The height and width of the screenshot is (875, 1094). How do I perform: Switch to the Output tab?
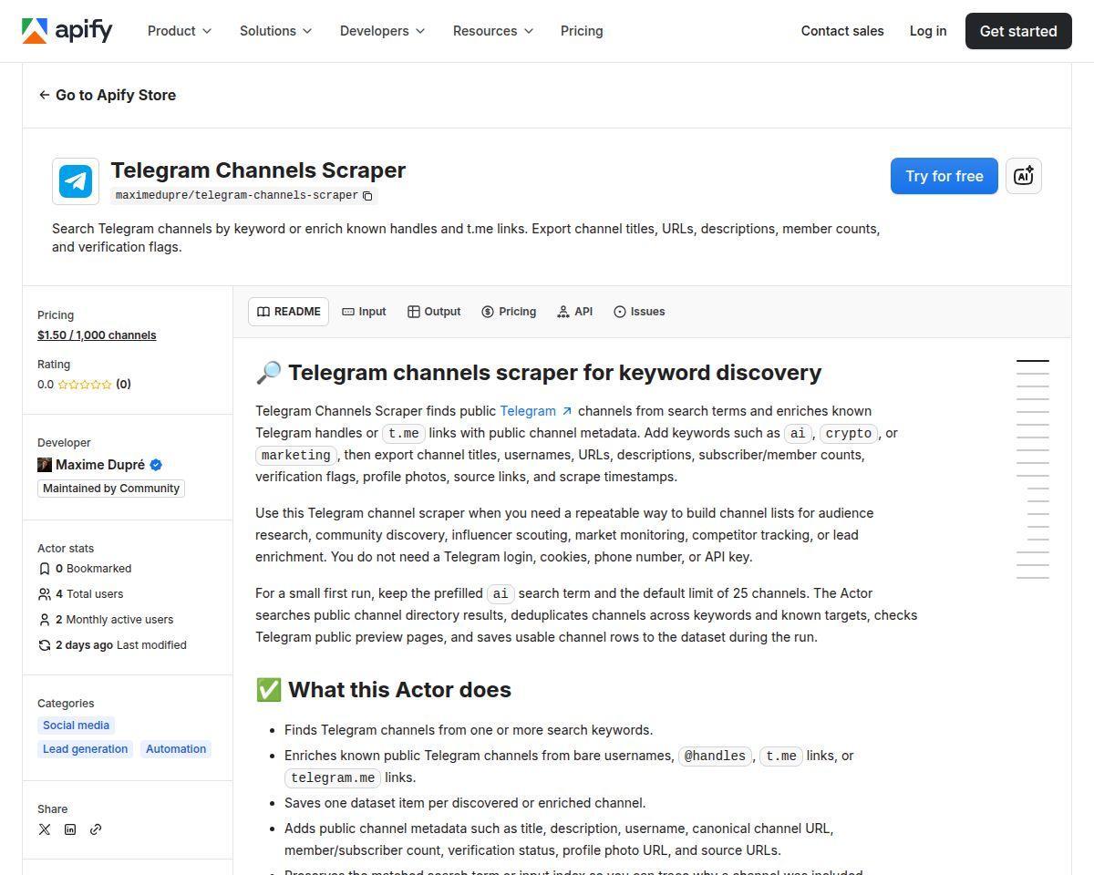pyautogui.click(x=434, y=312)
